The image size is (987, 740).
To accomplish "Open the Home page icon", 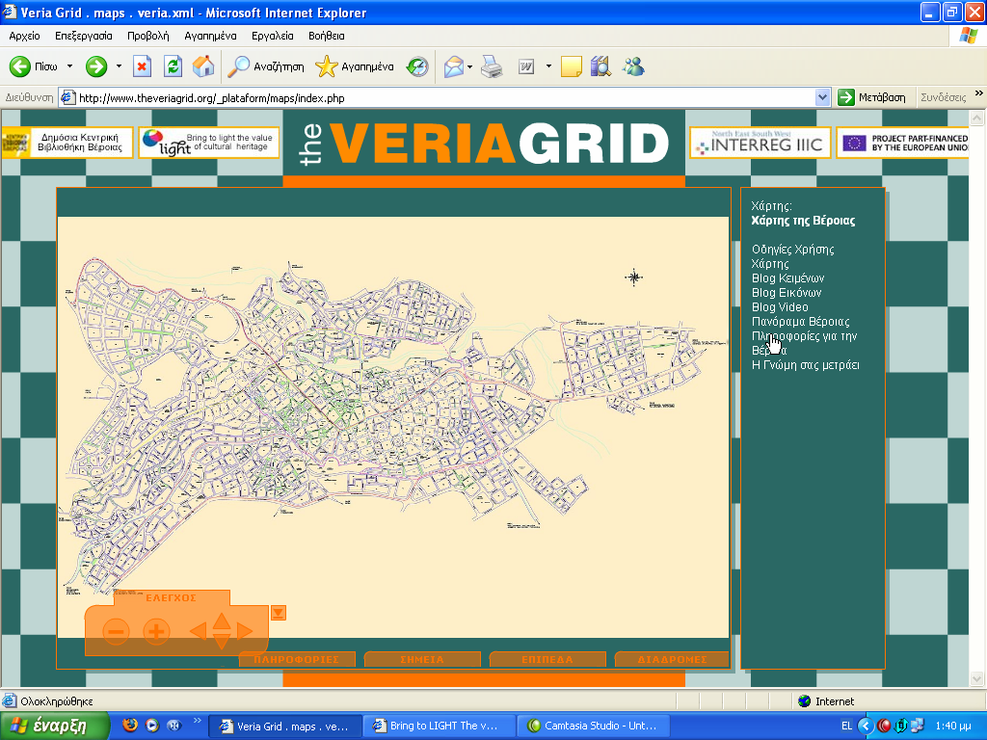I will pos(202,66).
